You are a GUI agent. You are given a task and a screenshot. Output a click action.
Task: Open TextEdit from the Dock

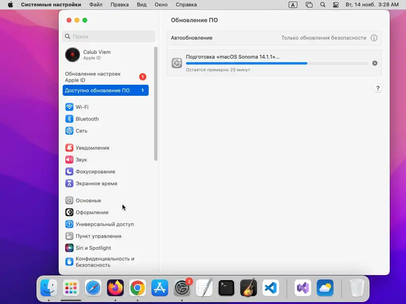pyautogui.click(x=204, y=288)
